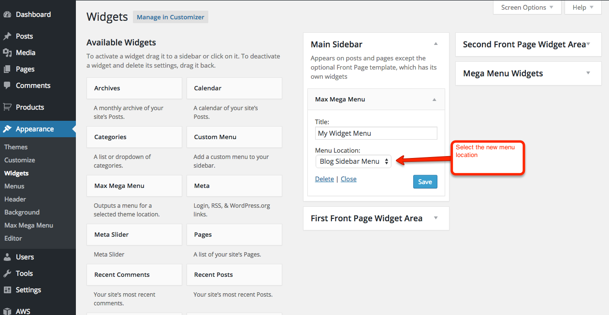Screen dimensions: 609x315
Task: Click the Dashboard gauge icon
Action: click(7, 14)
